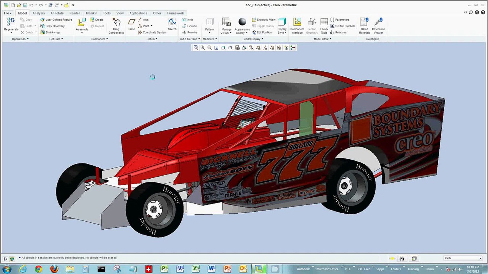Toggle the spin center display in graphics toolbar
The width and height of the screenshot is (488, 274).
click(x=293, y=48)
